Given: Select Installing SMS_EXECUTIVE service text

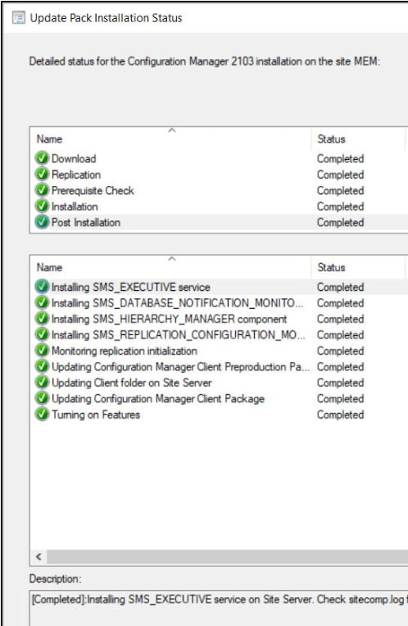Looking at the screenshot, I should pyautogui.click(x=130, y=287).
